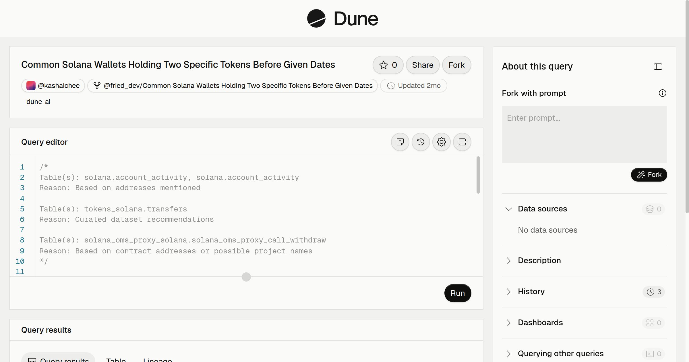The image size is (689, 362).
Task: Expand the Description section
Action: [508, 261]
